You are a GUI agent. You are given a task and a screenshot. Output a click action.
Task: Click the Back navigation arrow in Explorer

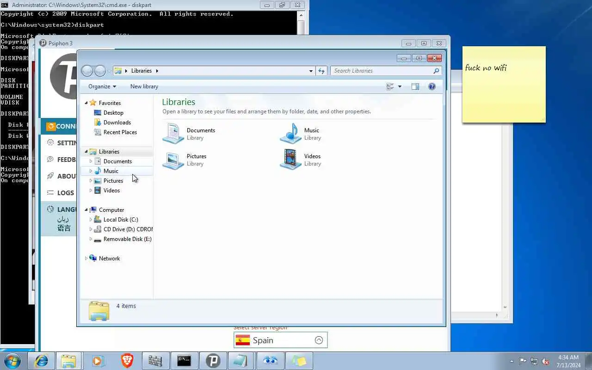(x=87, y=71)
